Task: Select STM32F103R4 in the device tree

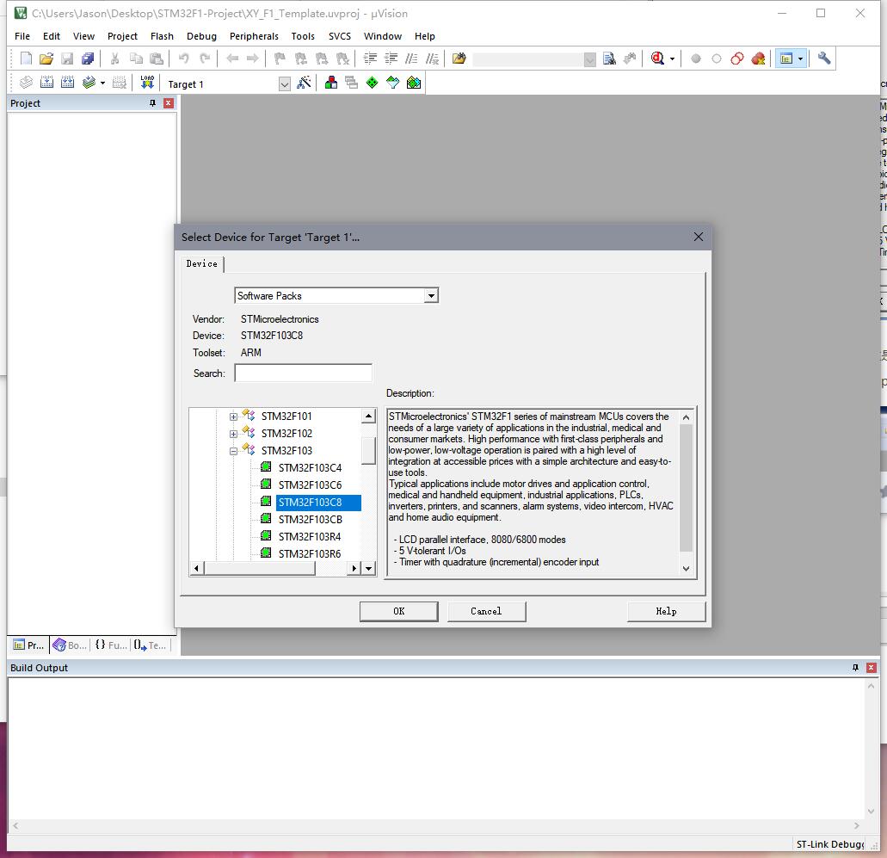Action: pos(310,536)
